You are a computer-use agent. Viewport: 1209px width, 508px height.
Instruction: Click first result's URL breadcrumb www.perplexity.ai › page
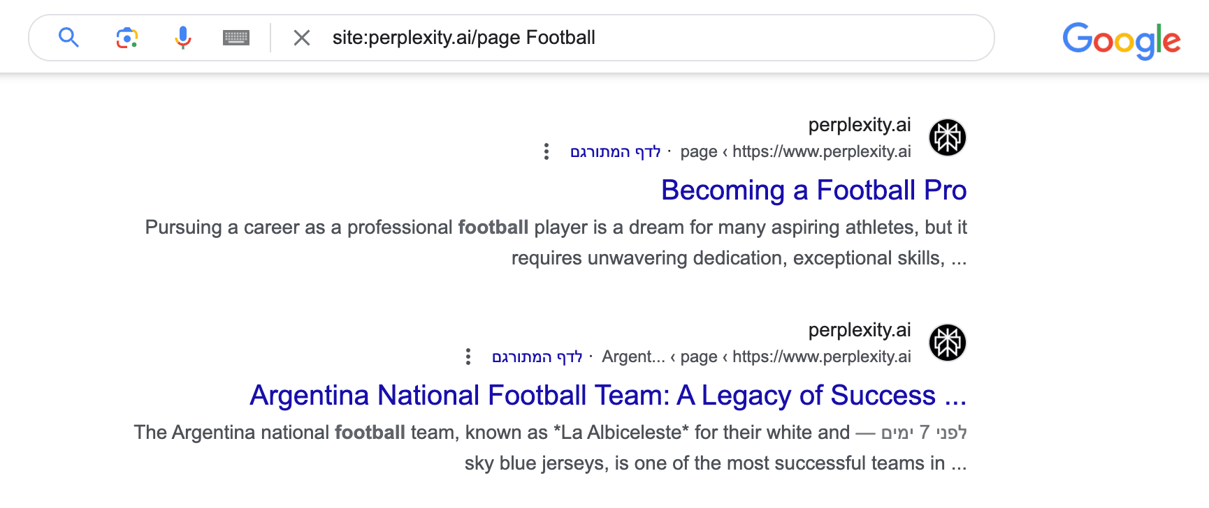coord(795,152)
